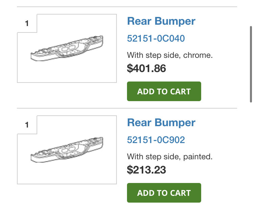254x207 pixels.
Task: Open part number 52151-0C902 link
Action: coord(156,140)
